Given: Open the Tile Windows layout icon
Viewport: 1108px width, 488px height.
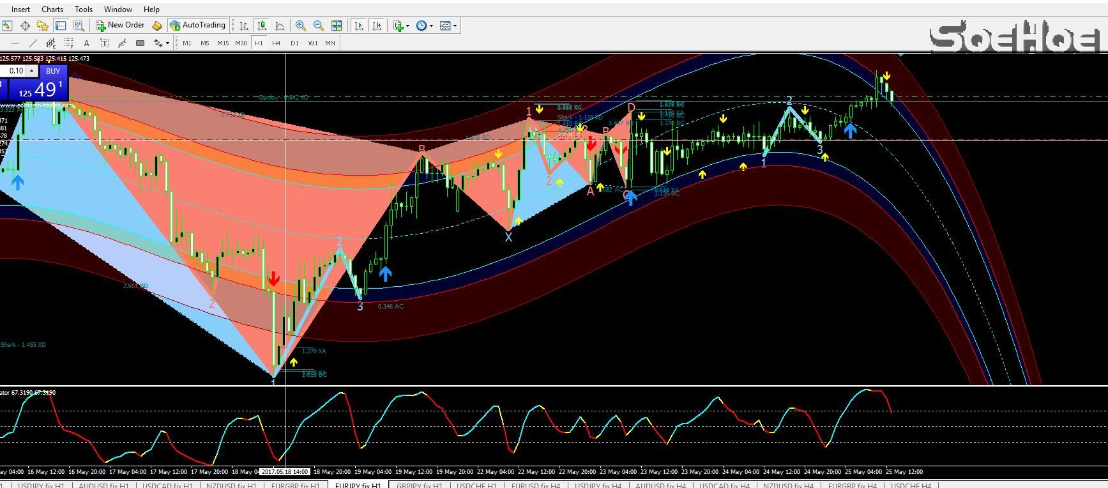Looking at the screenshot, I should (x=337, y=26).
